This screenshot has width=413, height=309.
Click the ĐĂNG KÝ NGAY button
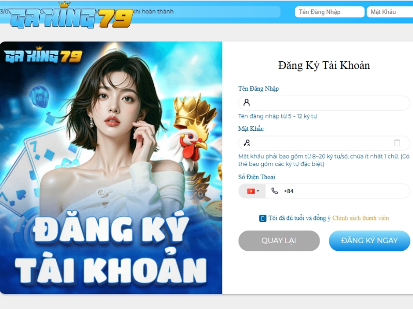pos(369,241)
